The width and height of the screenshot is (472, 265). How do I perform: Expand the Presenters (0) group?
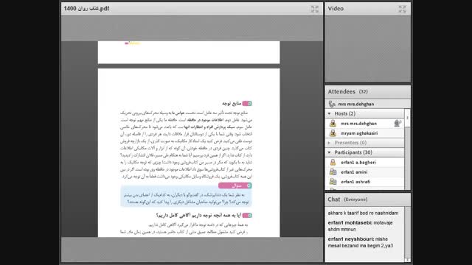click(329, 143)
